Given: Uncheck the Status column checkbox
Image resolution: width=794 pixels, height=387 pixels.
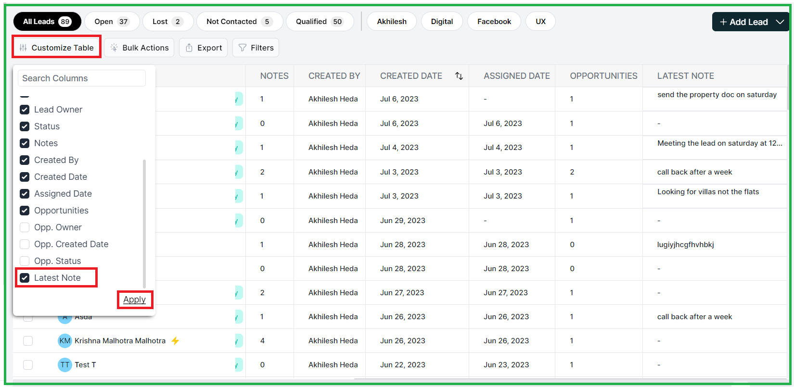Looking at the screenshot, I should (x=25, y=126).
